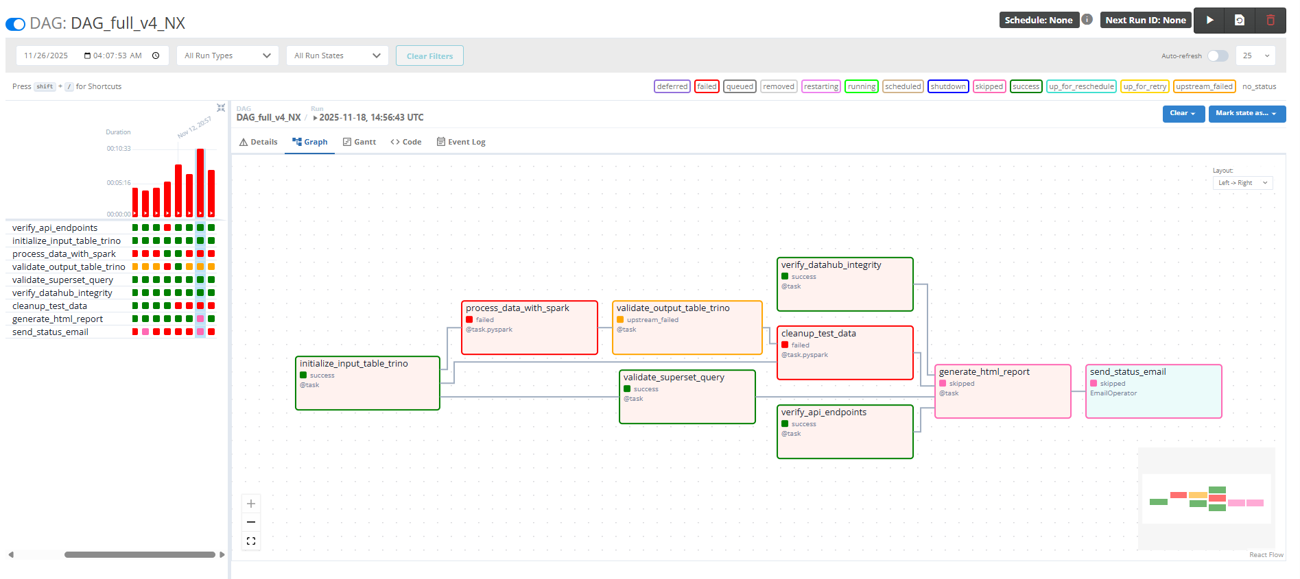Select the cleanup_test_data graph node
1300x579 pixels.
coord(845,353)
